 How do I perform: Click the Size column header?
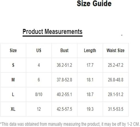point(13,50)
